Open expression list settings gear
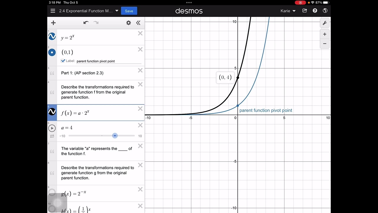 click(x=128, y=23)
